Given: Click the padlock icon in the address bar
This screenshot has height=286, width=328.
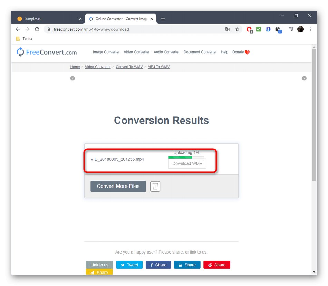Looking at the screenshot, I should coord(49,29).
